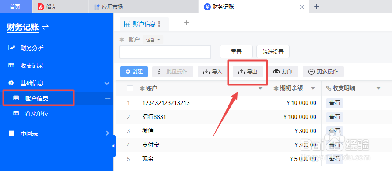Click the 中间表 archive icon

pos(11,133)
